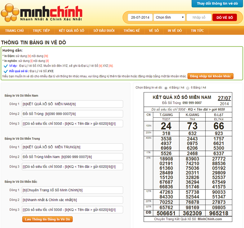This screenshot has width=244, height=228.
Task: Click Thay đổi thông tin vé dò button
Action: (x=217, y=3)
